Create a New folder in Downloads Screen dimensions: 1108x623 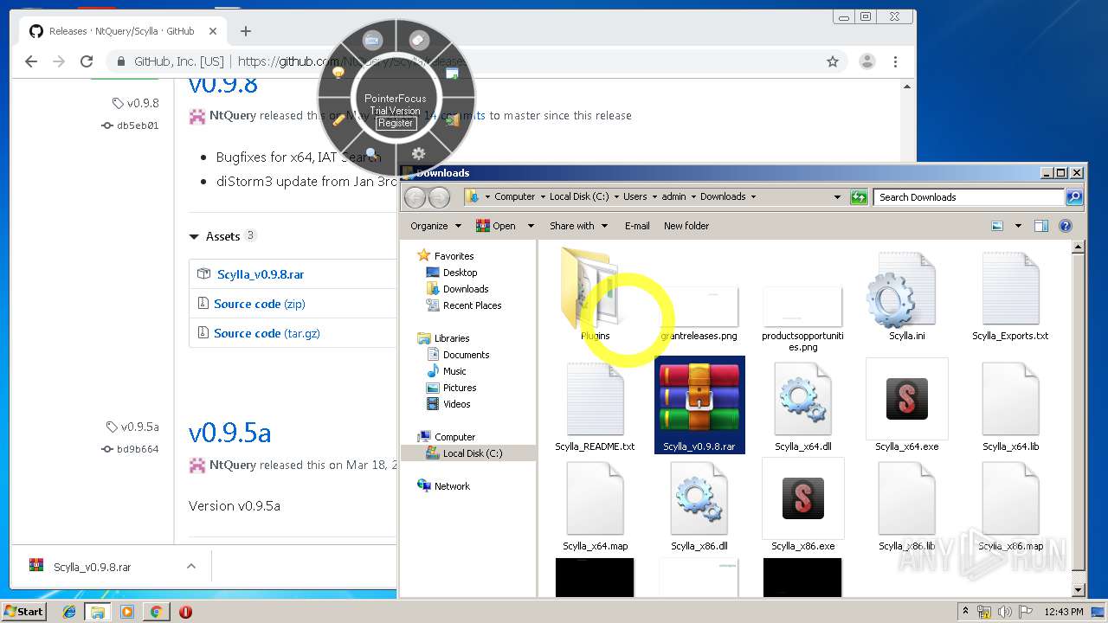click(686, 226)
